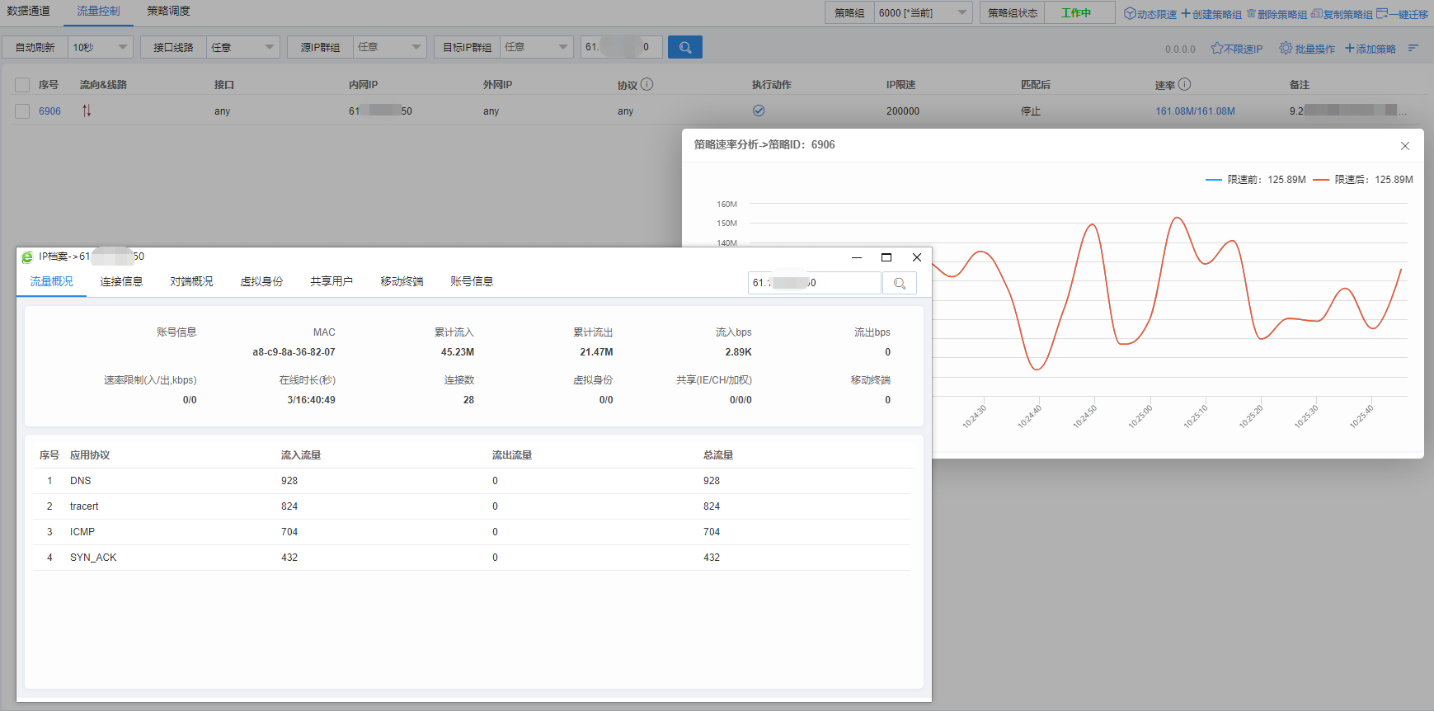Select the 连接信息 tab in IP档案

[x=121, y=281]
